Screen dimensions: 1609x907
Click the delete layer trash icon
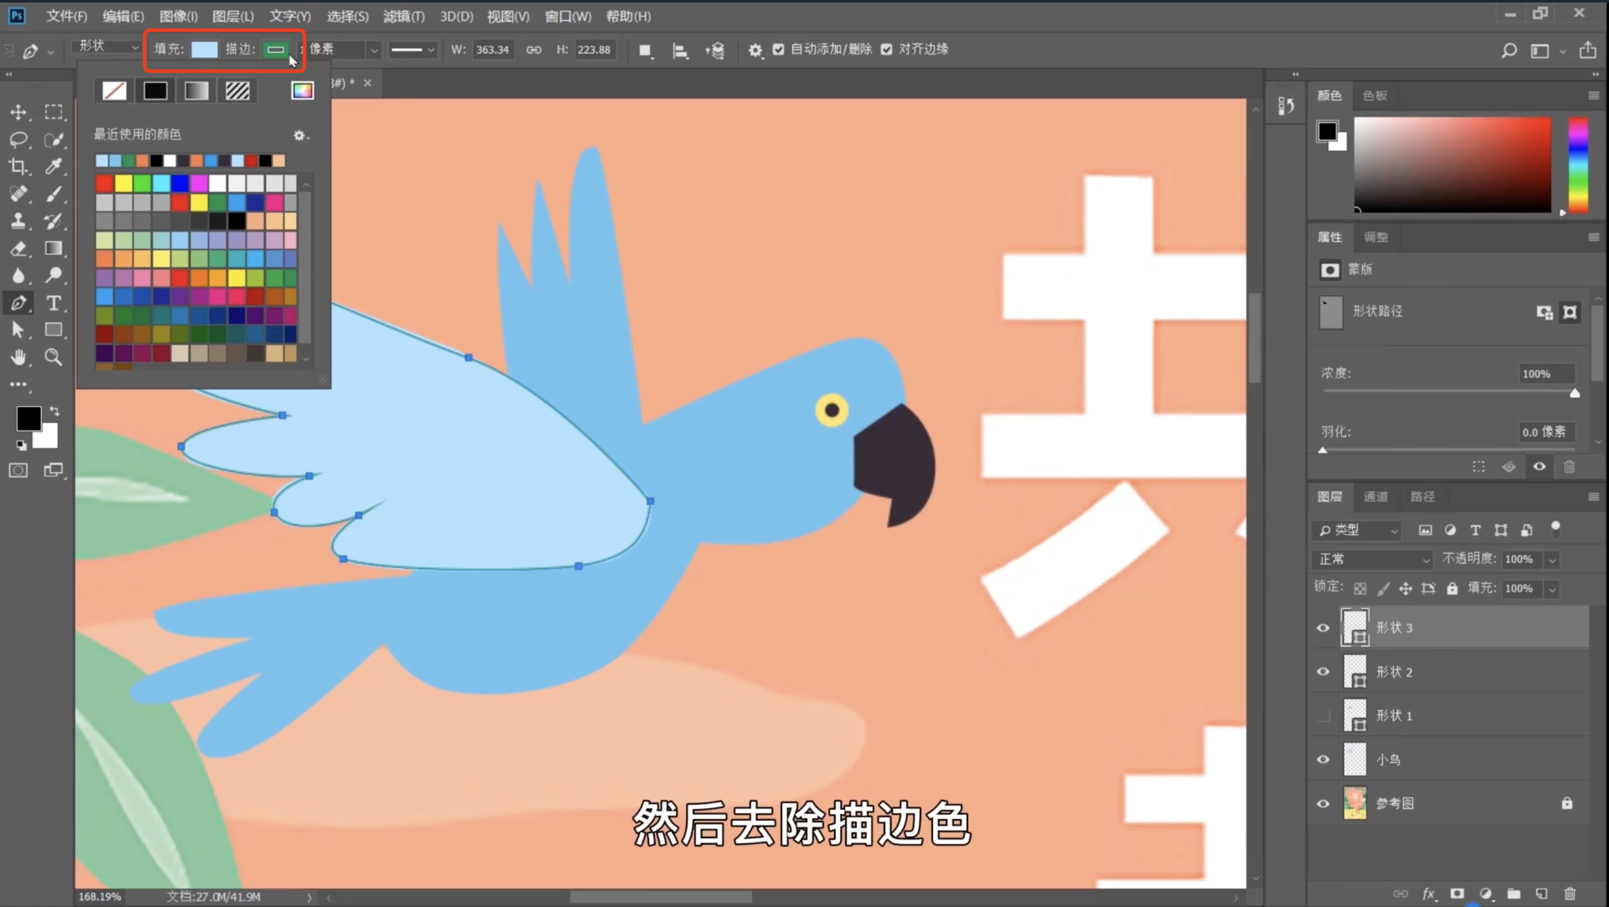coord(1570,893)
